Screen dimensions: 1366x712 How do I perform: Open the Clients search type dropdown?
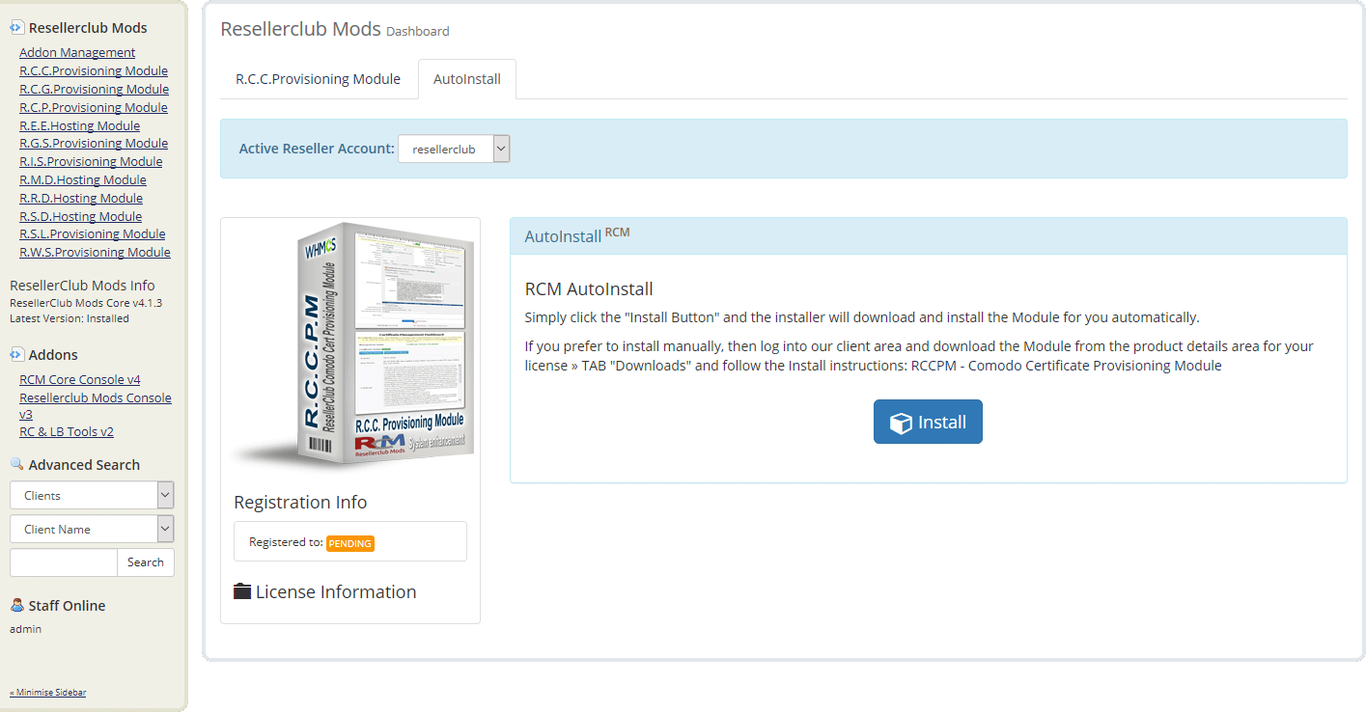(92, 495)
